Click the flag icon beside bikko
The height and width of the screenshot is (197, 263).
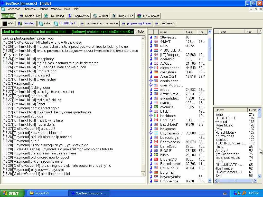[x=156, y=155]
